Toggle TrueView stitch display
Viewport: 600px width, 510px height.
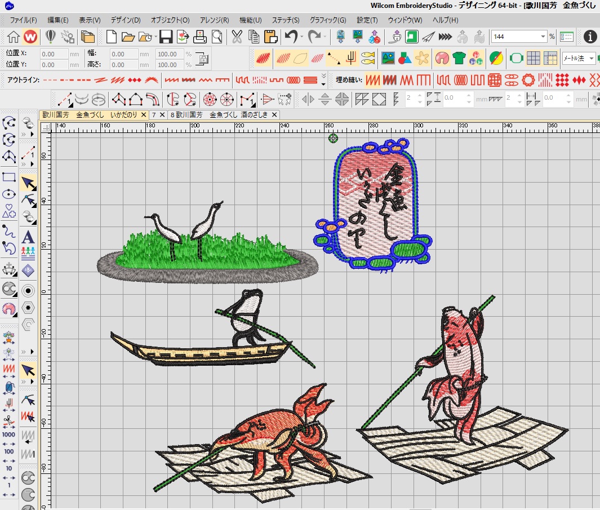pos(263,59)
